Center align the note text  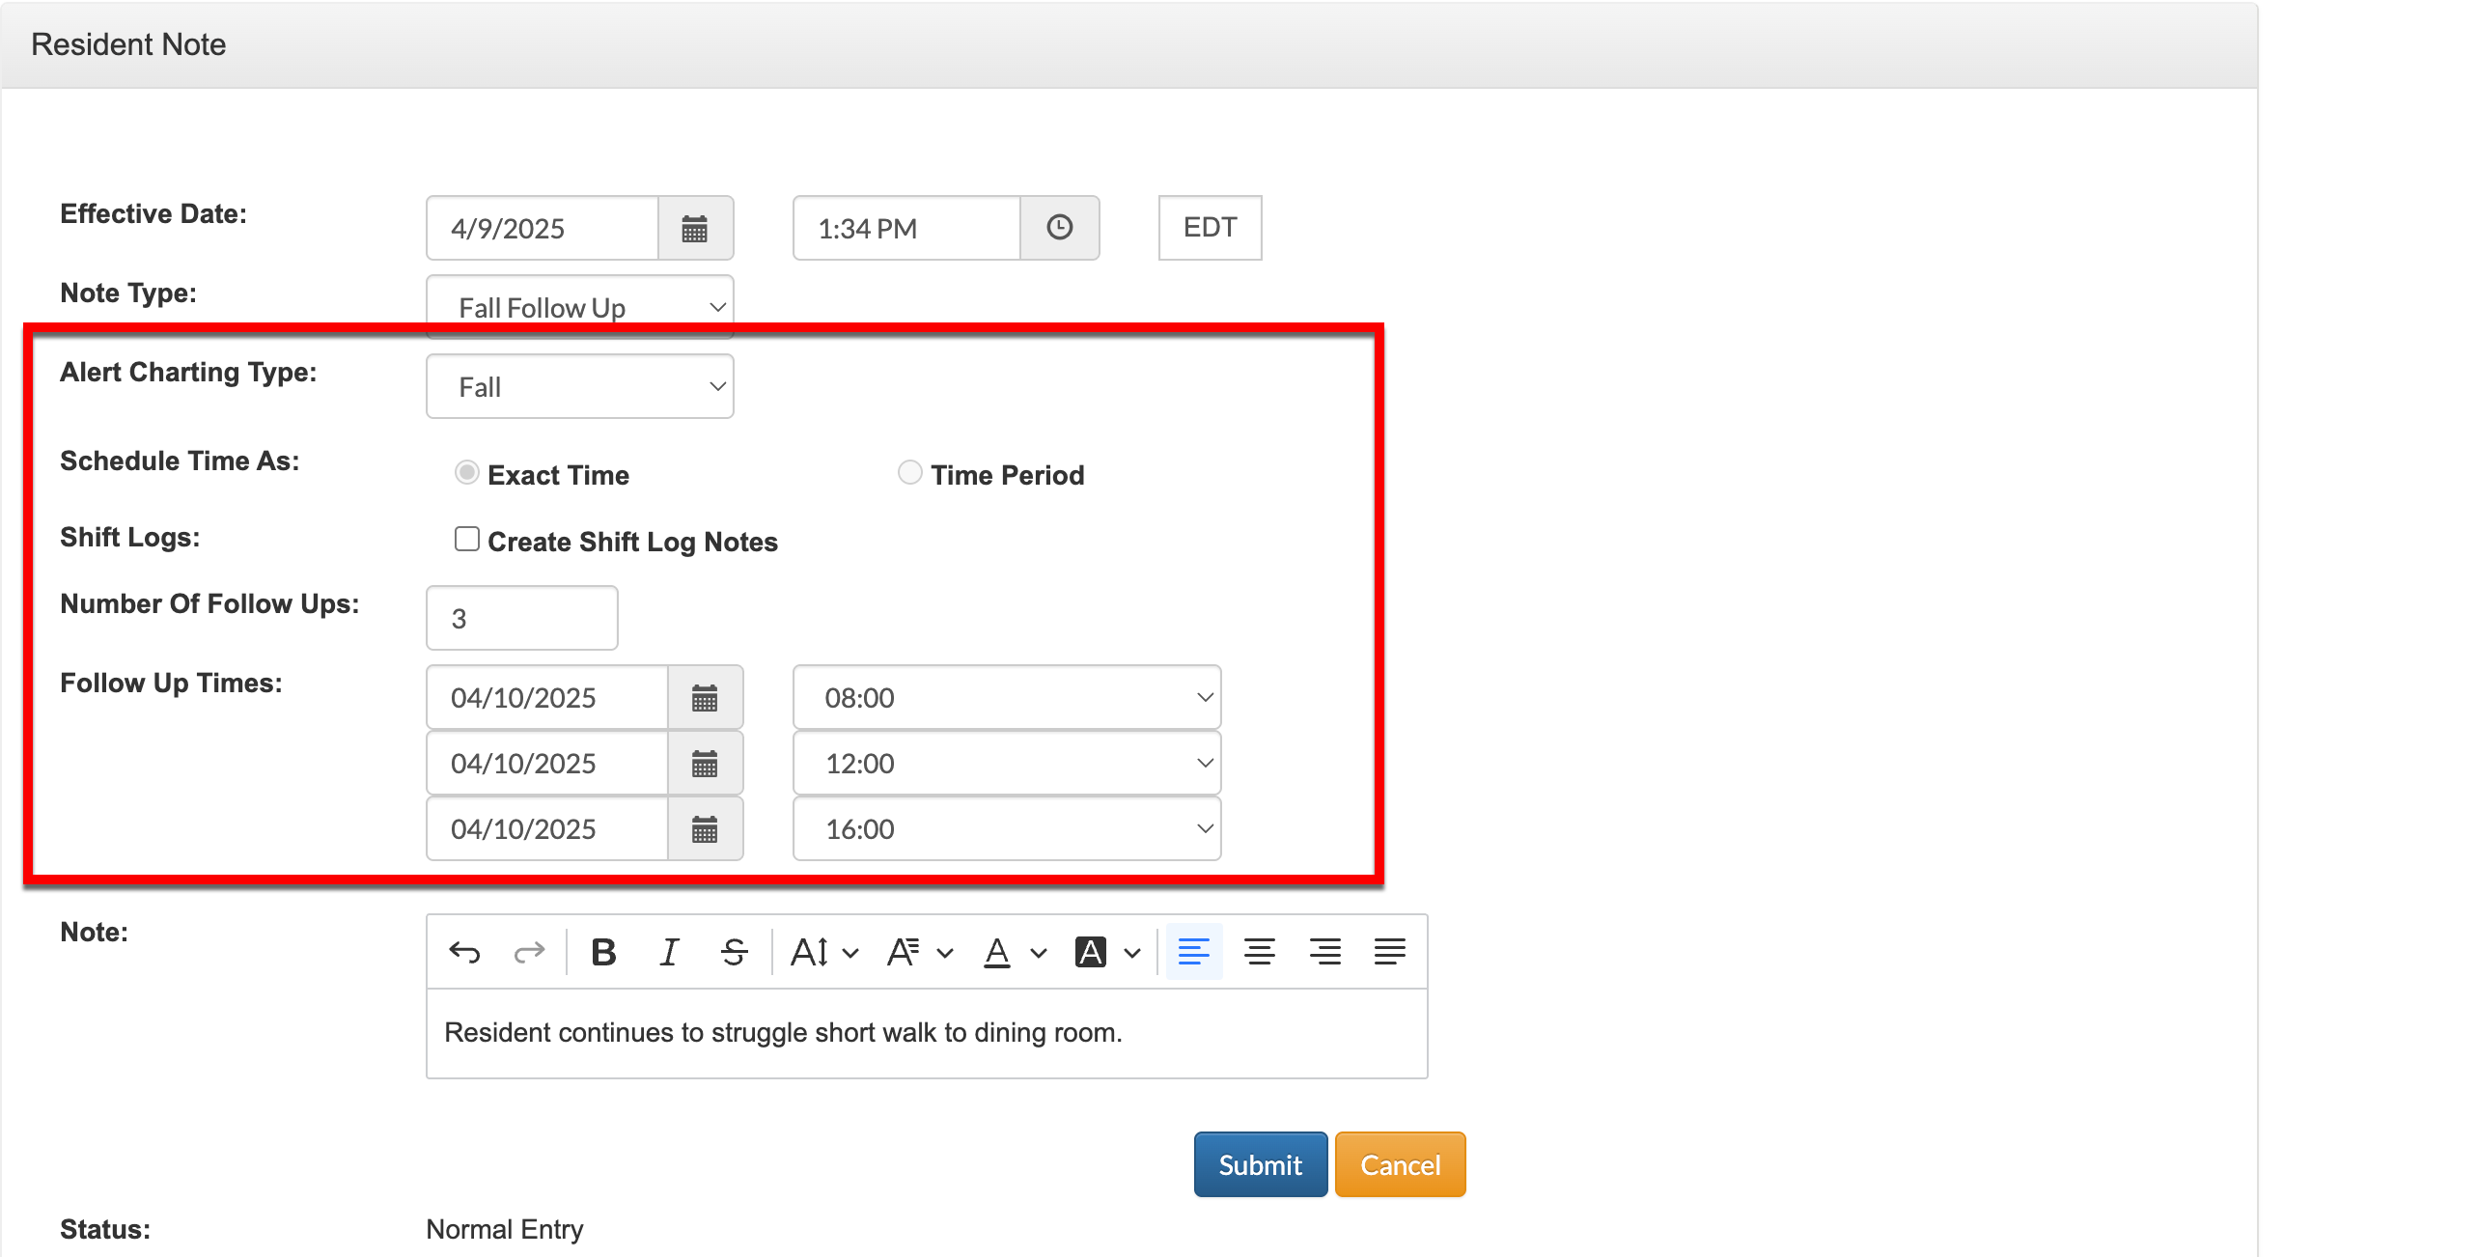pyautogui.click(x=1259, y=953)
